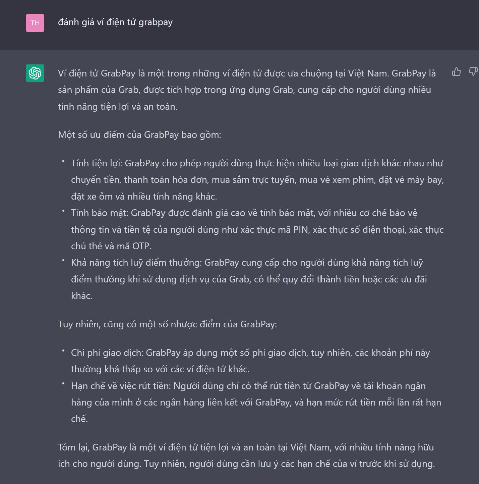Click the bullet dot before "Tính bảo mật"
Viewport: 479px width, 484px height.
point(63,211)
